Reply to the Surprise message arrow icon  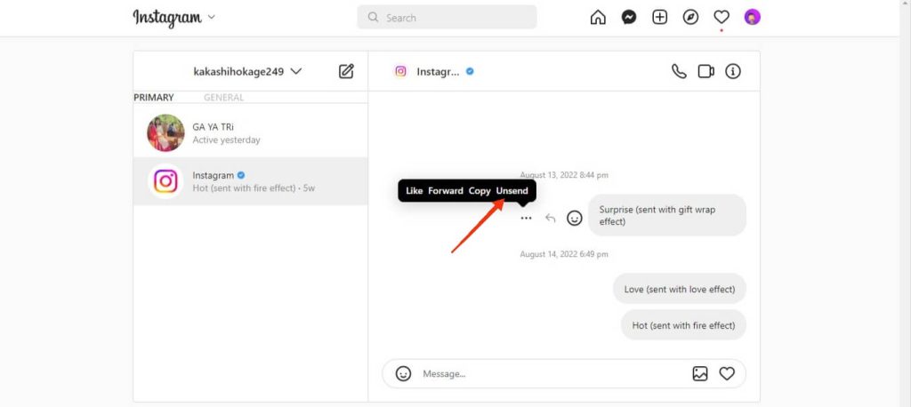pyautogui.click(x=550, y=219)
